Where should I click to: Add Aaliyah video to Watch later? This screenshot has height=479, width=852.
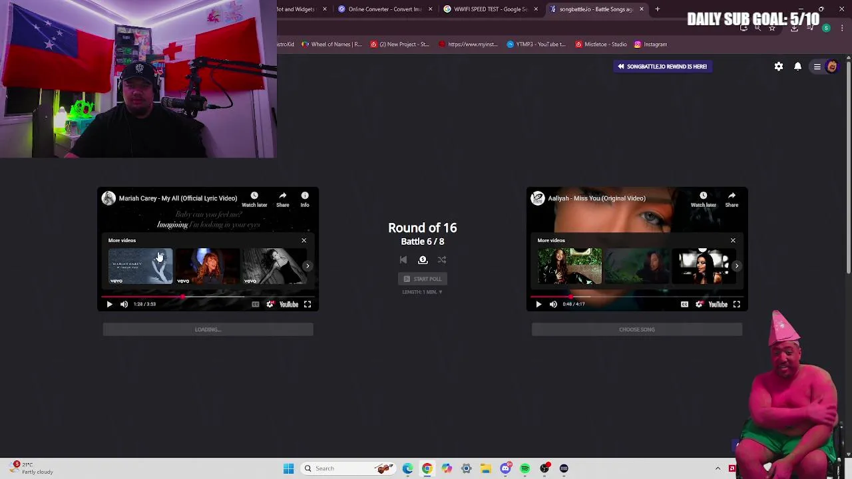pyautogui.click(x=703, y=200)
